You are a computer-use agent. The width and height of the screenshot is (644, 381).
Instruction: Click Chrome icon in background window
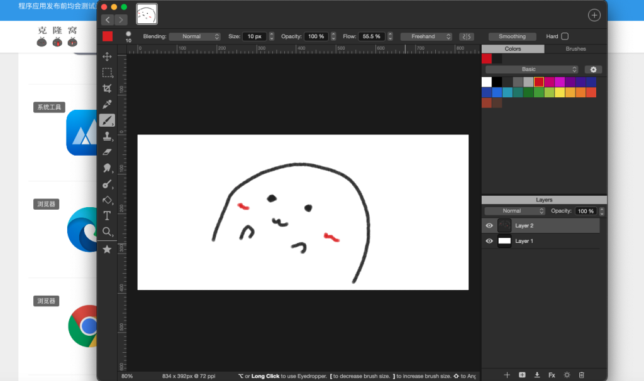[x=84, y=326]
